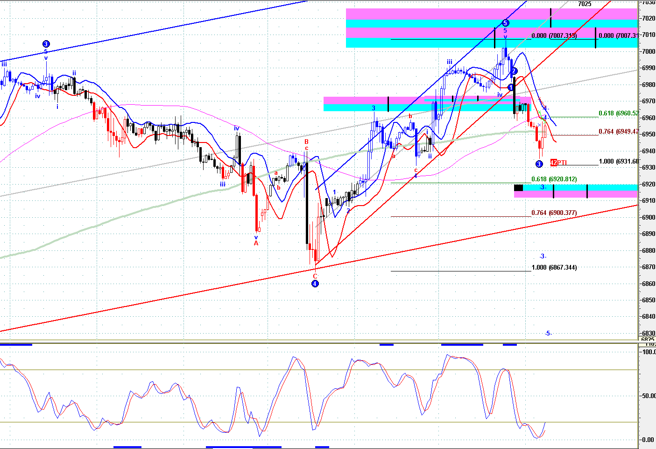The width and height of the screenshot is (656, 449).
Task: Click black square on lower cyan target zone
Action: point(518,188)
